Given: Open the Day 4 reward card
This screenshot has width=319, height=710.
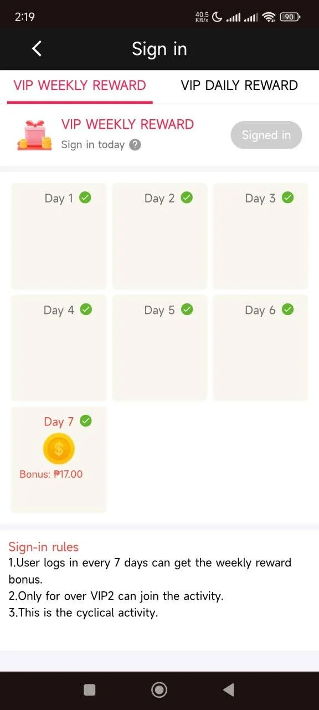Looking at the screenshot, I should click(x=59, y=348).
